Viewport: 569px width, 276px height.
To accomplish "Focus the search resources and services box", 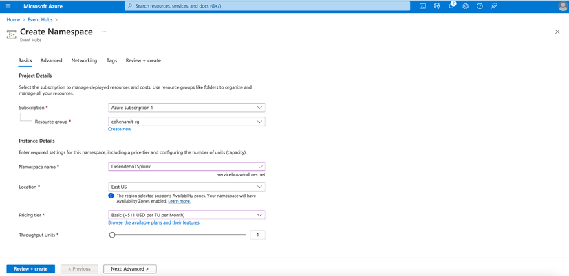I will [268, 6].
